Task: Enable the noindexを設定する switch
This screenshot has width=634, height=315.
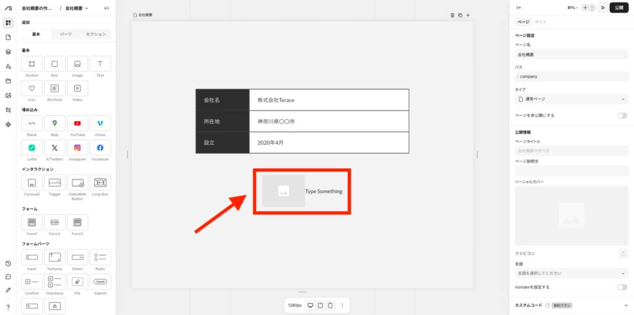Action: [x=622, y=287]
